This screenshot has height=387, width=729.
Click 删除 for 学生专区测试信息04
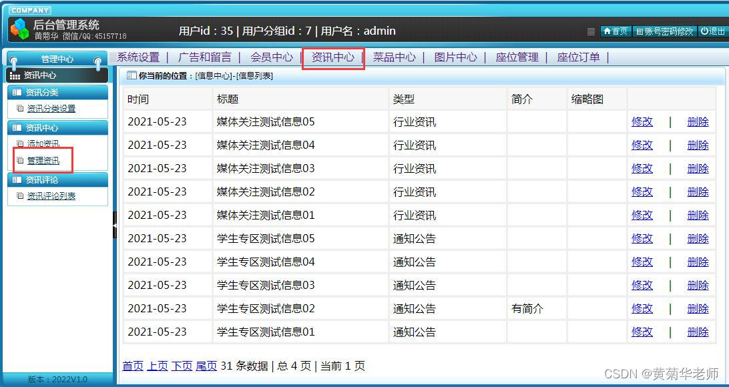(x=698, y=262)
